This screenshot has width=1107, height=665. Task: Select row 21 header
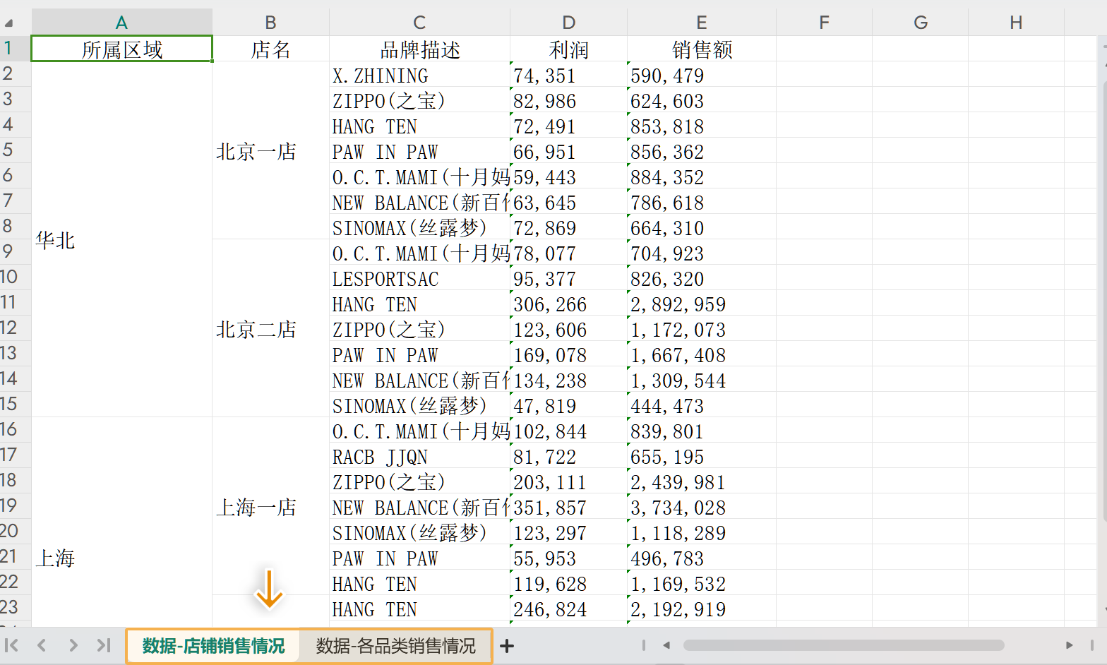click(15, 556)
